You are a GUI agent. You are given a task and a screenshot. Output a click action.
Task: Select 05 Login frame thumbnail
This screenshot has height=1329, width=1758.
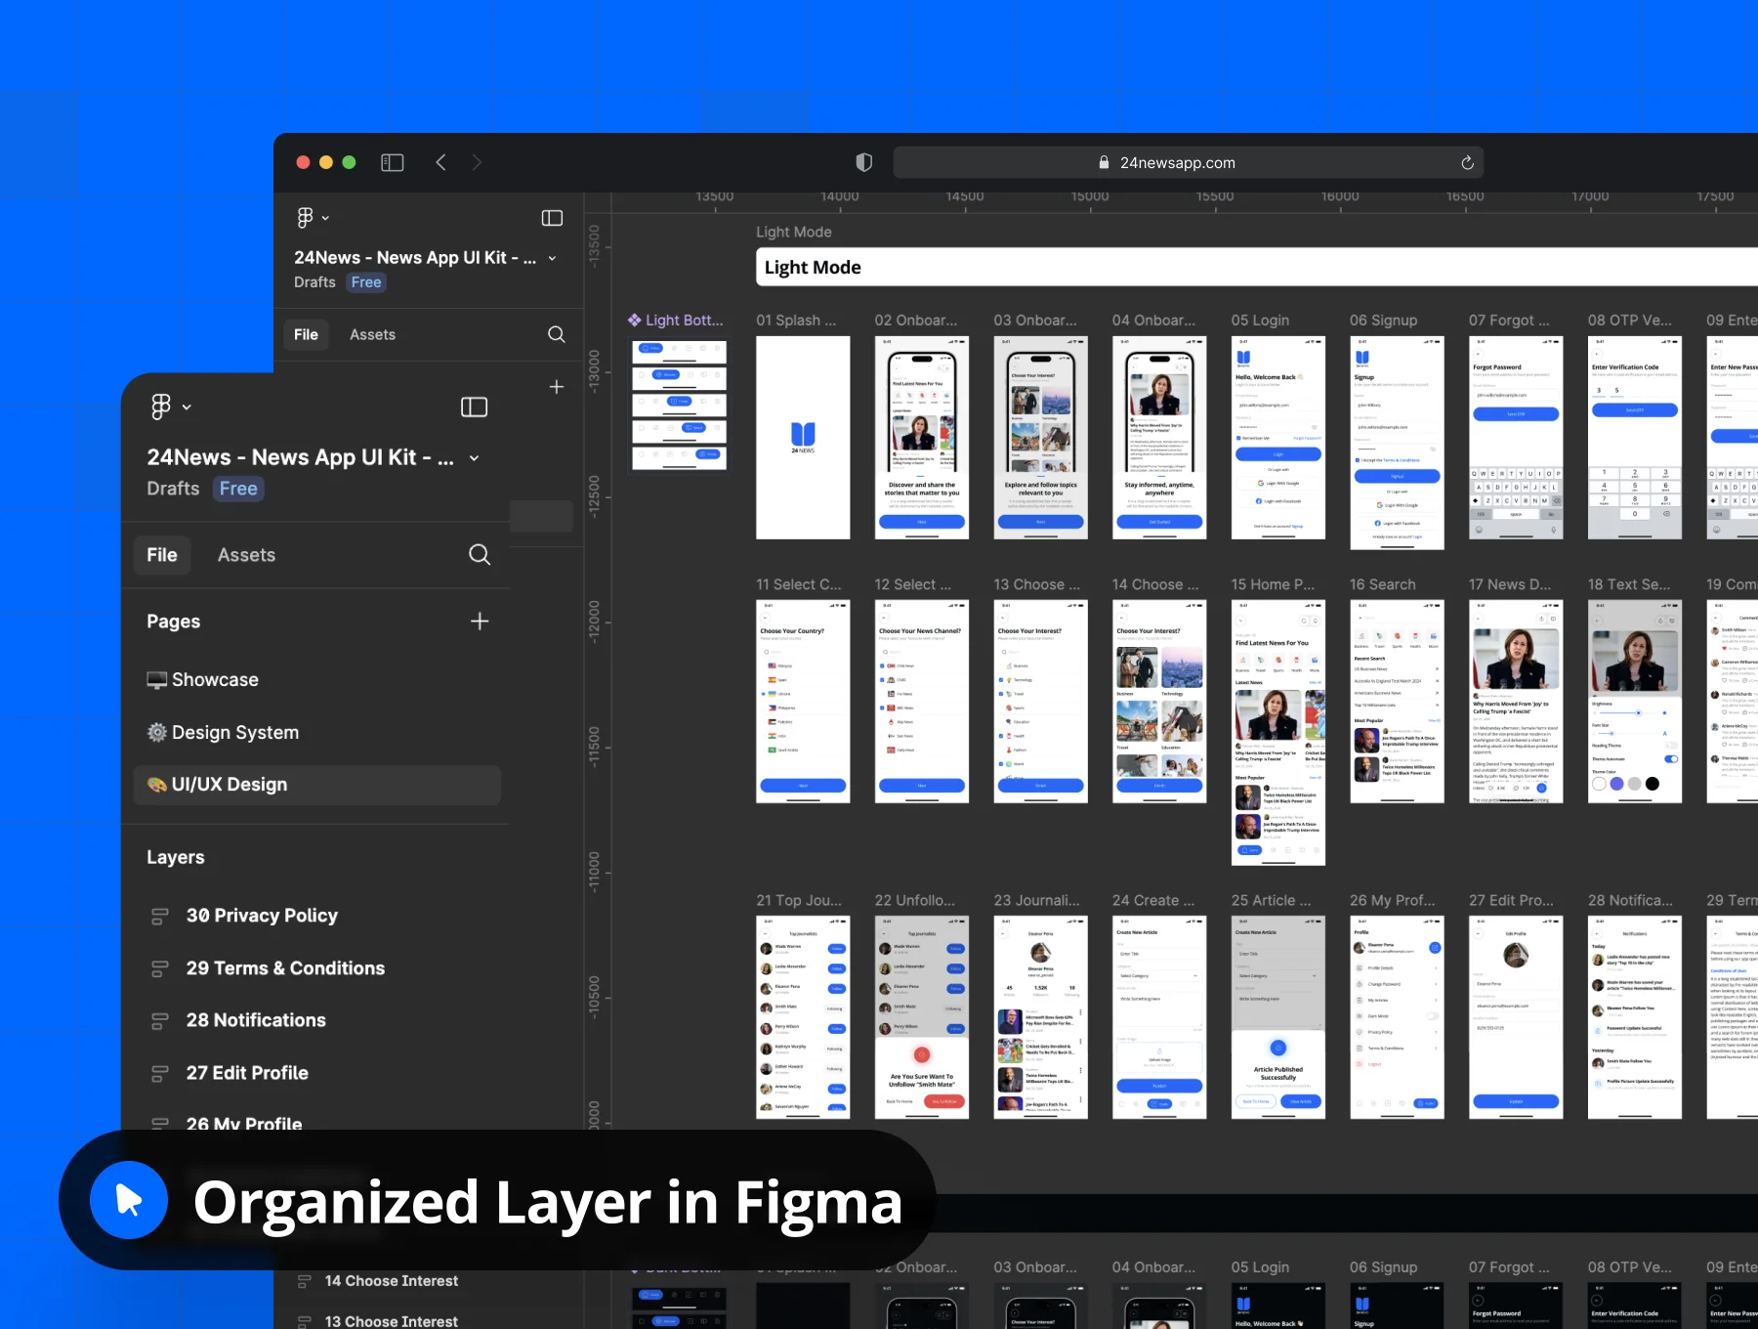point(1278,438)
